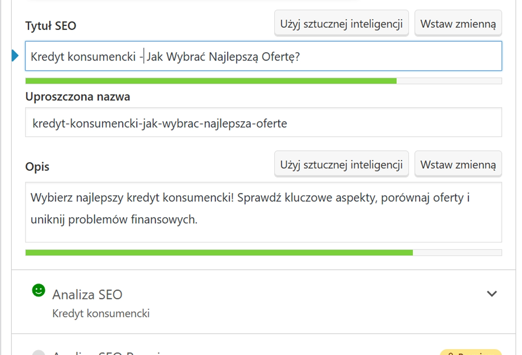522x355 pixels.
Task: Click the Analiza SEO heading to toggle it
Action: click(87, 294)
